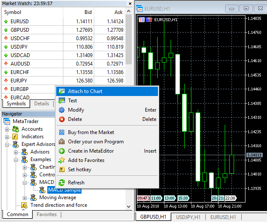This screenshot has width=267, height=222.
Task: Click the Set hotkey icon
Action: (62, 170)
